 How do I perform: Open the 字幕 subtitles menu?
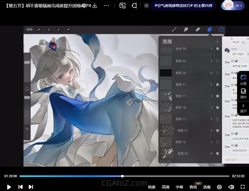pos(179,187)
